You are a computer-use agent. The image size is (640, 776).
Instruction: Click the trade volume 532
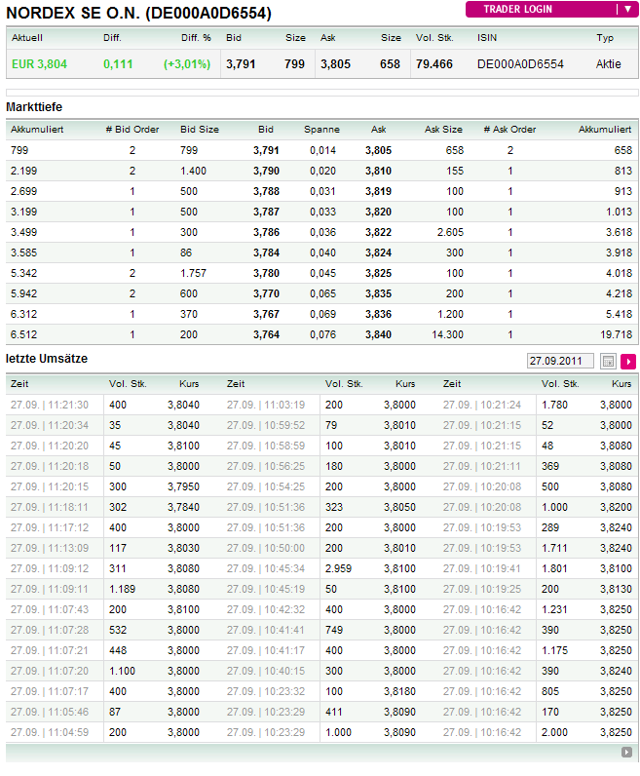(118, 630)
